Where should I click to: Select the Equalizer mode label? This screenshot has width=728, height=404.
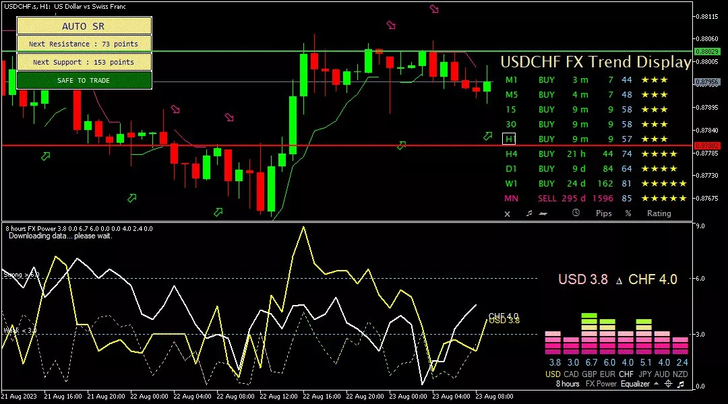pos(635,384)
